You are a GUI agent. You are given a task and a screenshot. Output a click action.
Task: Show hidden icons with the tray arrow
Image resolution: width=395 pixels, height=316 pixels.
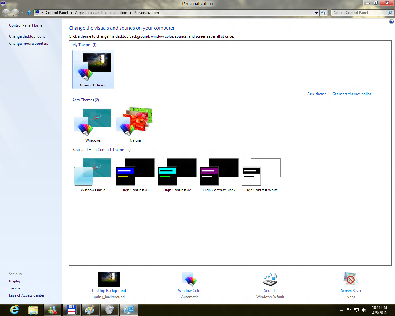(341, 310)
